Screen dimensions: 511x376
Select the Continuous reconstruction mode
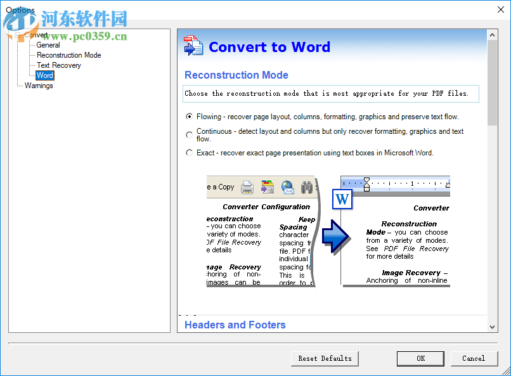tap(189, 134)
